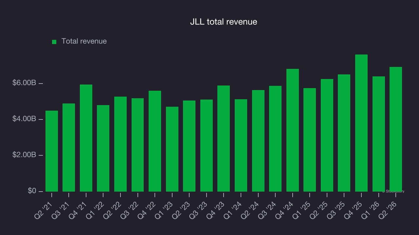Select the Q2 '24 revenue bar
The width and height of the screenshot is (419, 235).
tap(258, 141)
